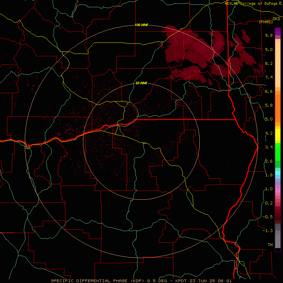
Task: Click the 4.2 value on the color scale
Action: pyautogui.click(x=269, y=133)
